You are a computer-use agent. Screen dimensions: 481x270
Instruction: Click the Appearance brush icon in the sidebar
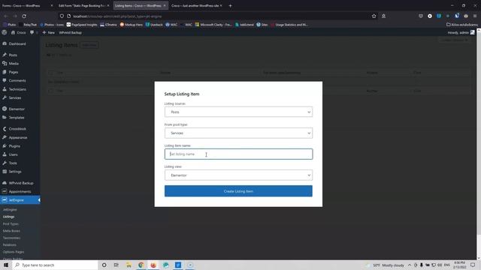5,137
